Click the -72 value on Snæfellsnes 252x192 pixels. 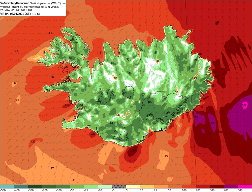click(x=64, y=88)
